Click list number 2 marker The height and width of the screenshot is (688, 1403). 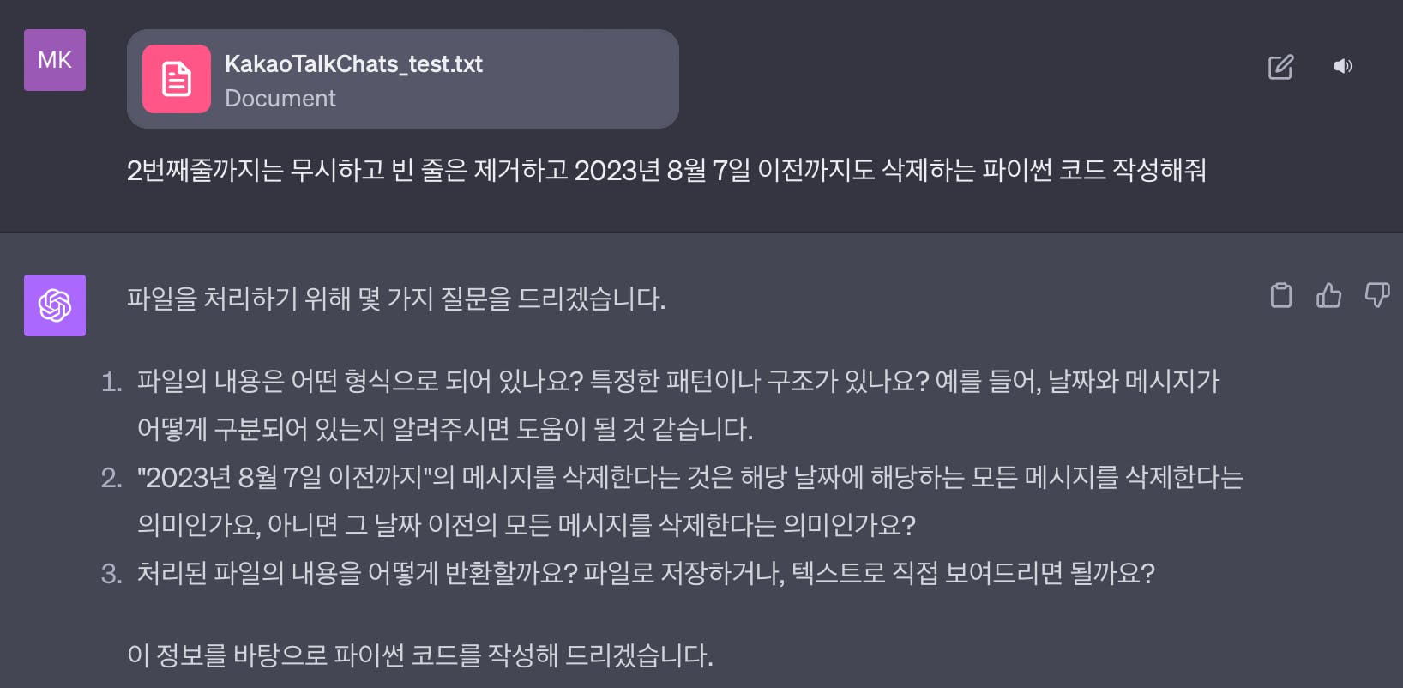click(x=111, y=478)
